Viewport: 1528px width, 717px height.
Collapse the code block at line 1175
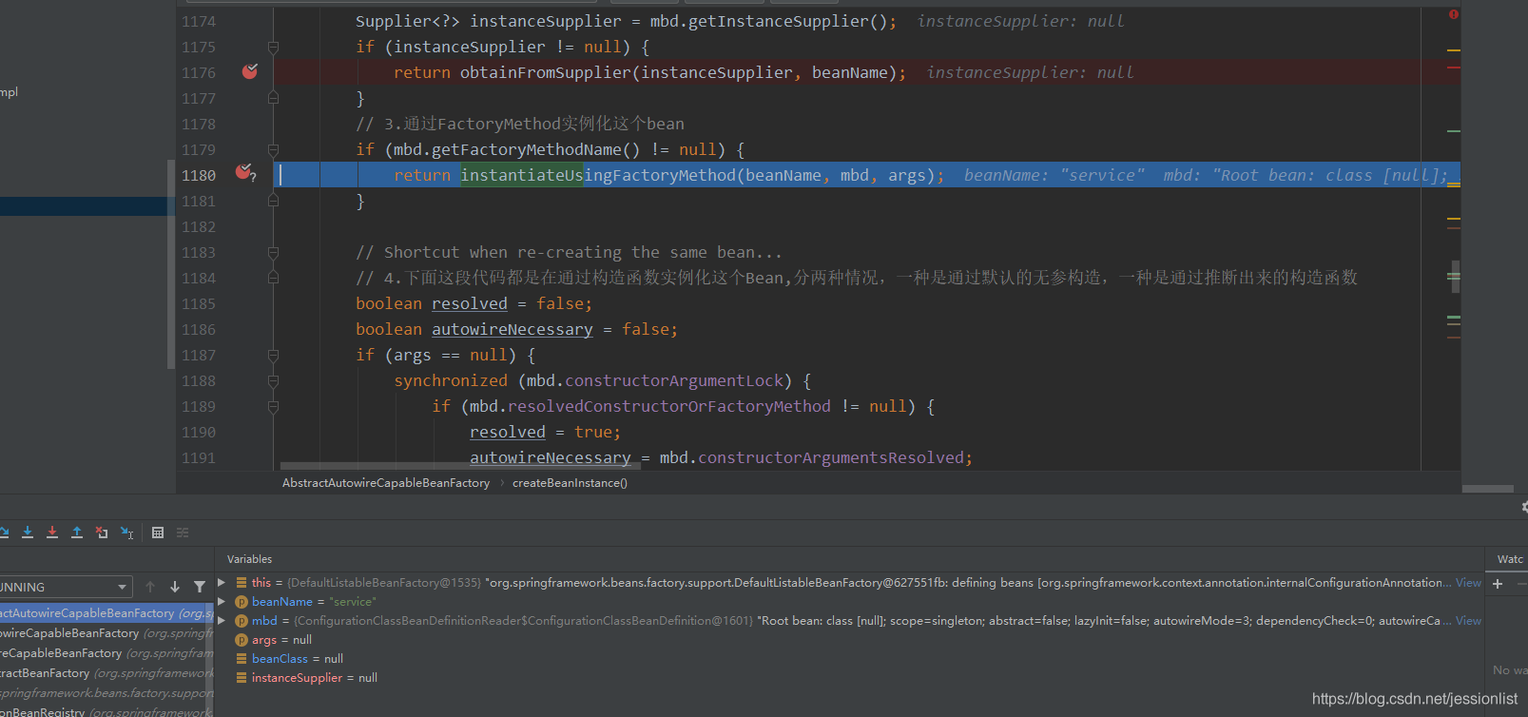tap(273, 47)
